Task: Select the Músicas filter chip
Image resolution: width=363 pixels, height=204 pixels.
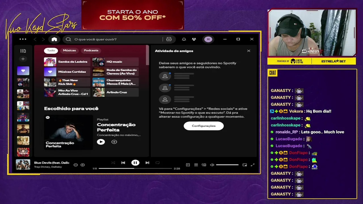Action: point(69,50)
